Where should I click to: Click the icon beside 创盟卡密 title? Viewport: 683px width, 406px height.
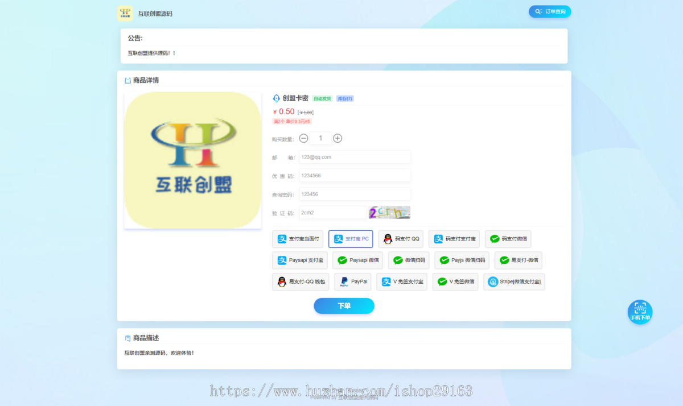tap(277, 98)
